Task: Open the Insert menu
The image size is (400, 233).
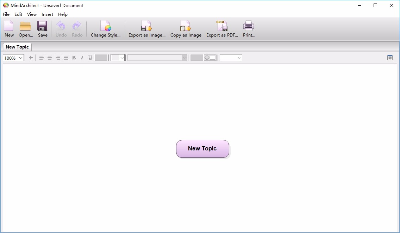Action: pos(48,14)
